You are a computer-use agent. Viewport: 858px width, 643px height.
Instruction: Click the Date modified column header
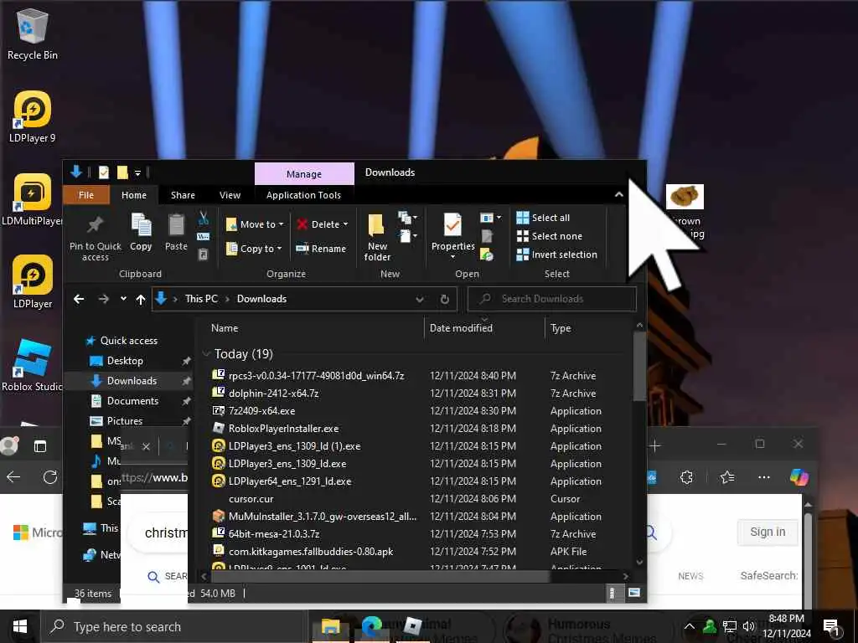point(461,328)
